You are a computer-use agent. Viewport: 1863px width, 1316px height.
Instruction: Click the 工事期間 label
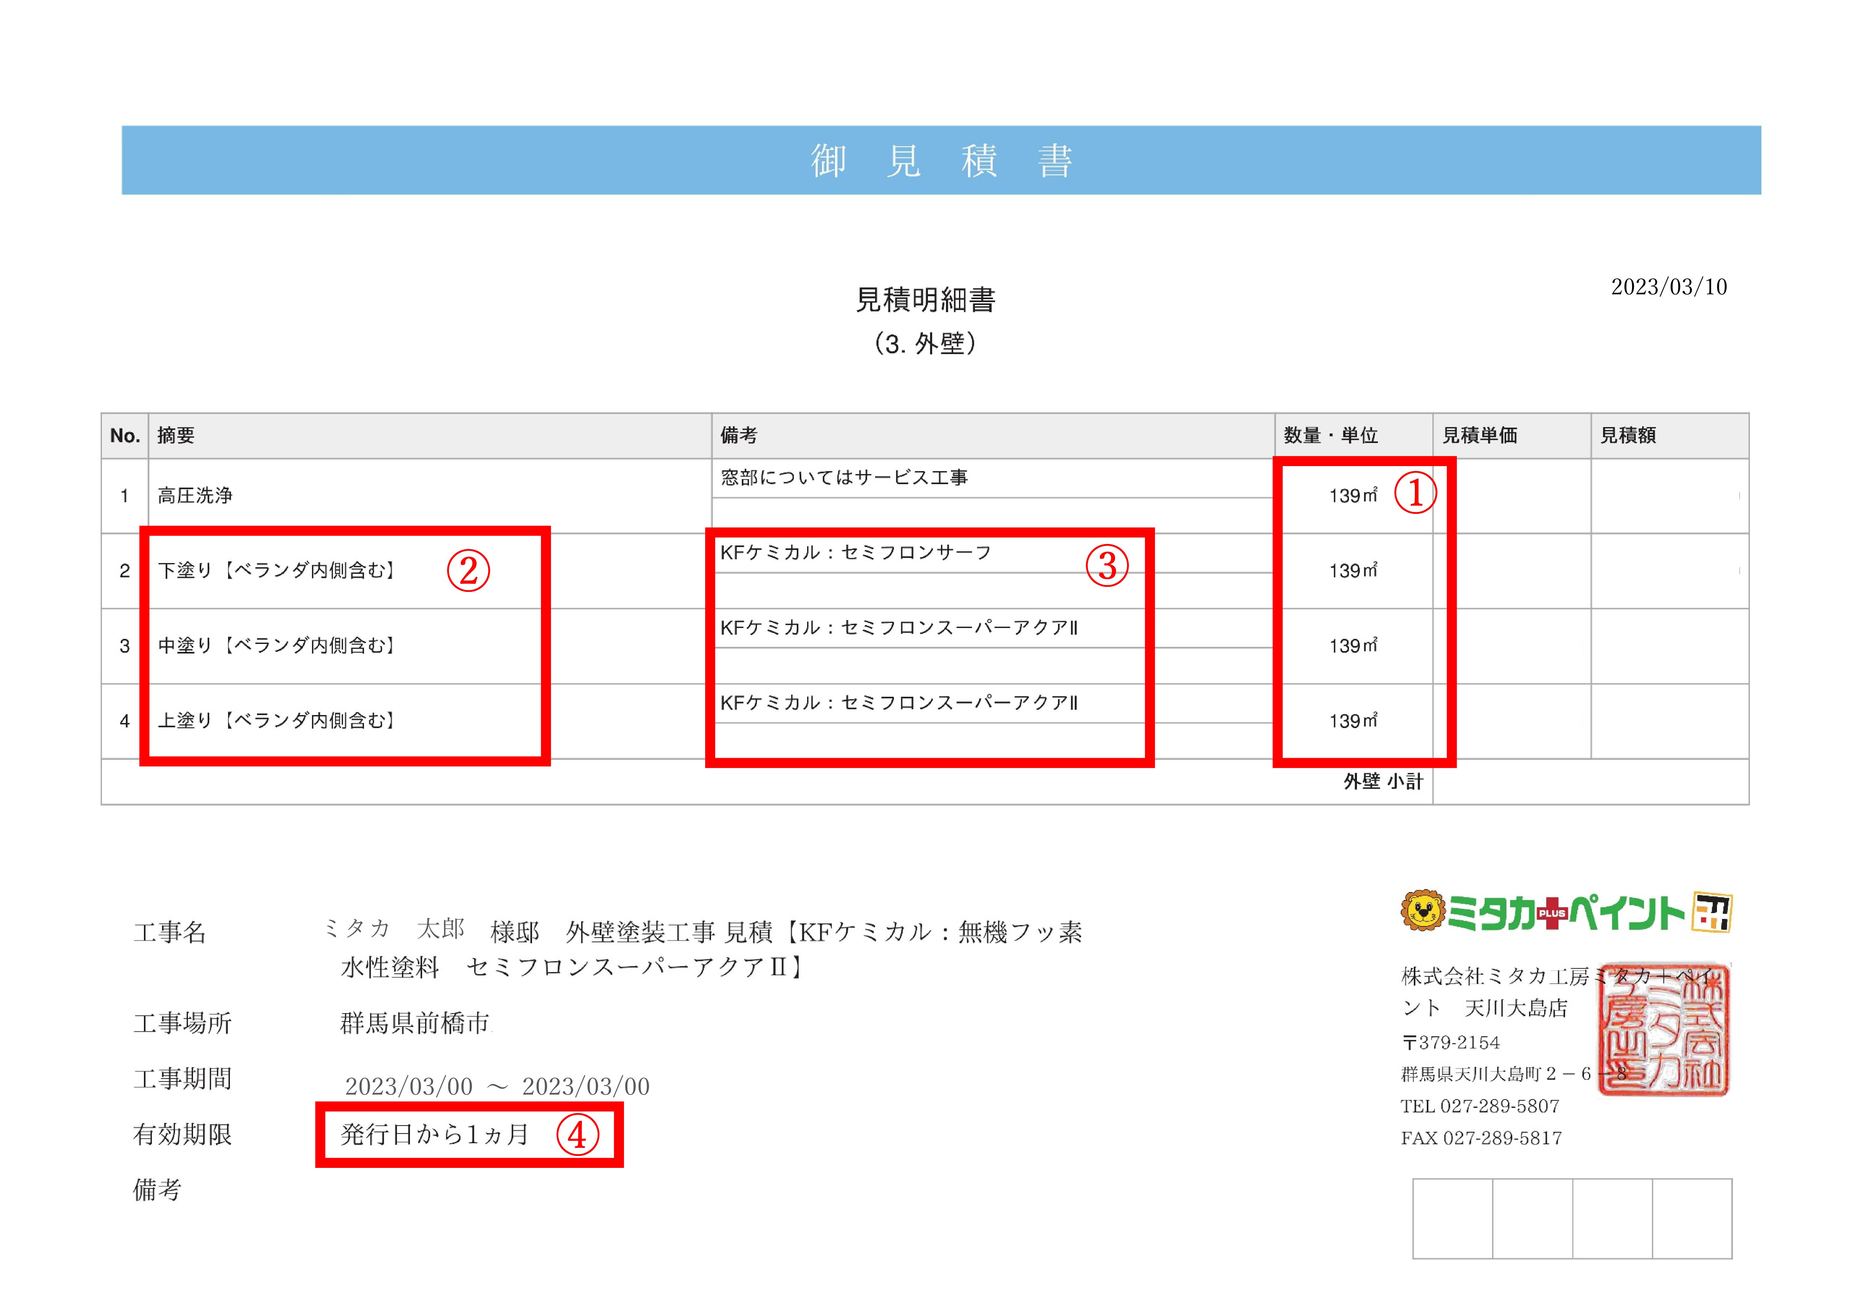tap(183, 1079)
